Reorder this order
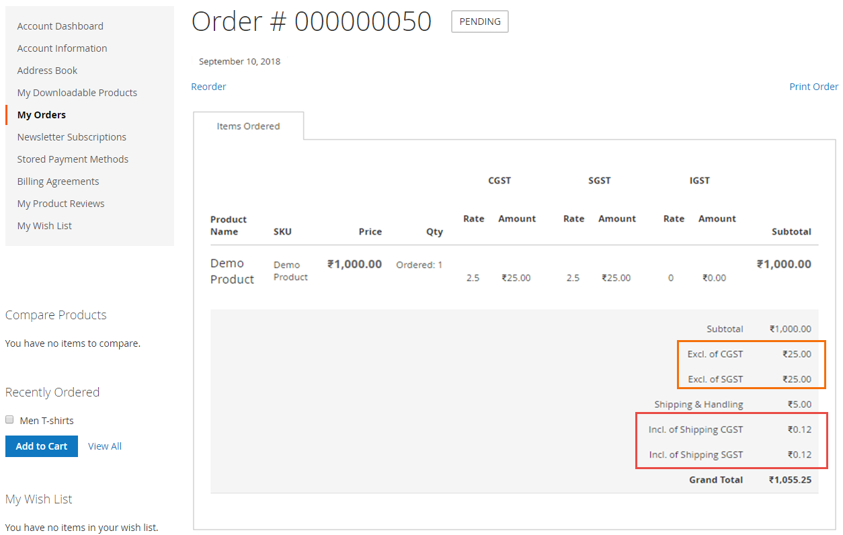 (208, 86)
